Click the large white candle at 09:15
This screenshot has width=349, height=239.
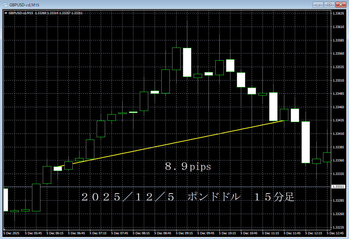tap(187, 62)
